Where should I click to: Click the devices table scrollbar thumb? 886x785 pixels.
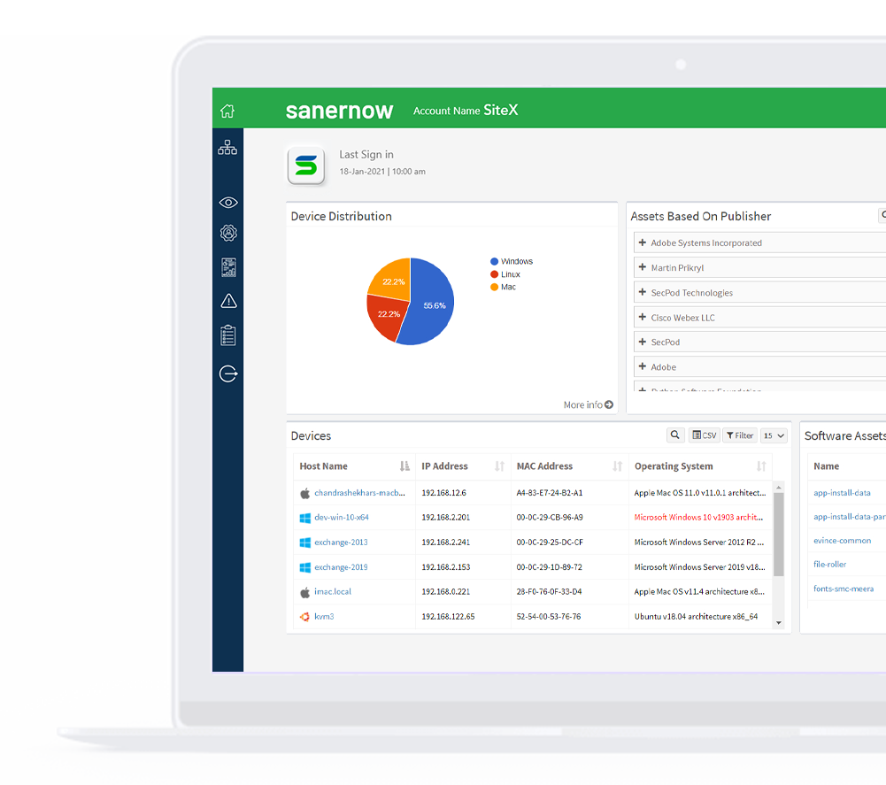[x=779, y=534]
